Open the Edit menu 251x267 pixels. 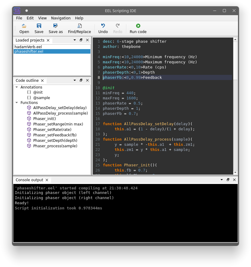30,18
